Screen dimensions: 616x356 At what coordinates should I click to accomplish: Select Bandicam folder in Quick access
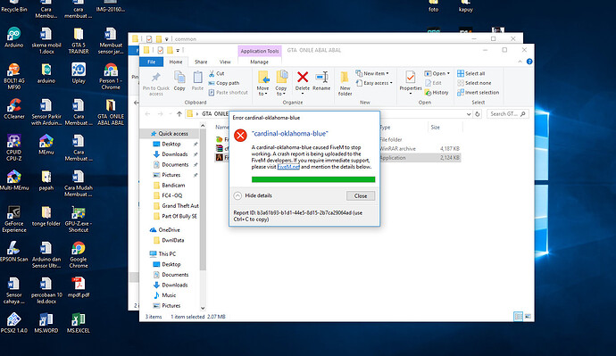173,186
